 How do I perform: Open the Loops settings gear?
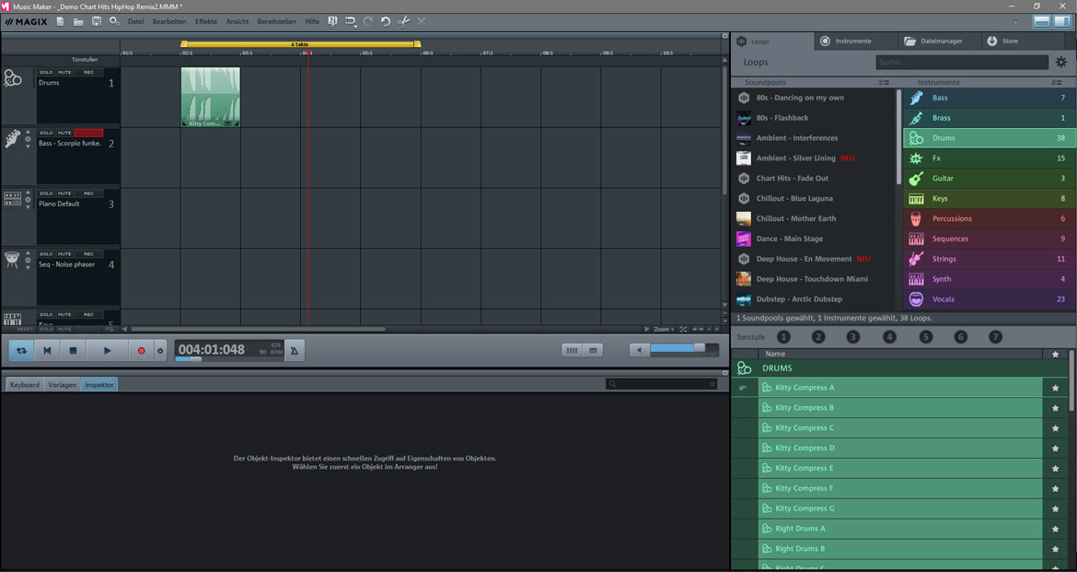point(1061,62)
